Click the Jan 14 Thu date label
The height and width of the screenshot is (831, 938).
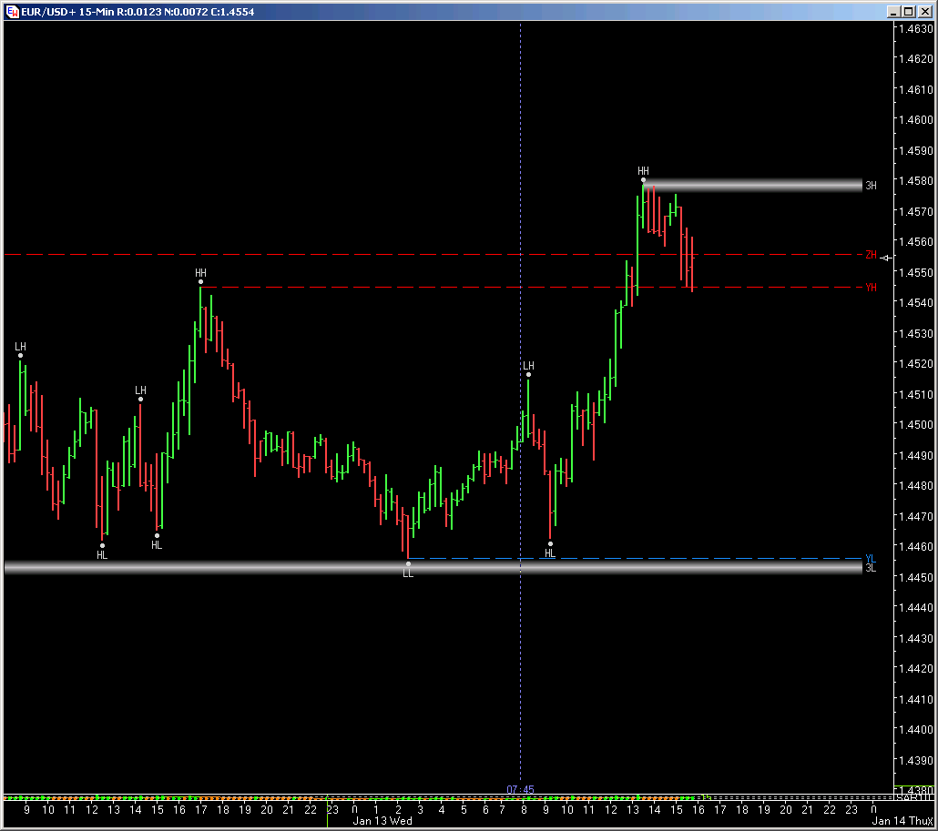(x=899, y=821)
